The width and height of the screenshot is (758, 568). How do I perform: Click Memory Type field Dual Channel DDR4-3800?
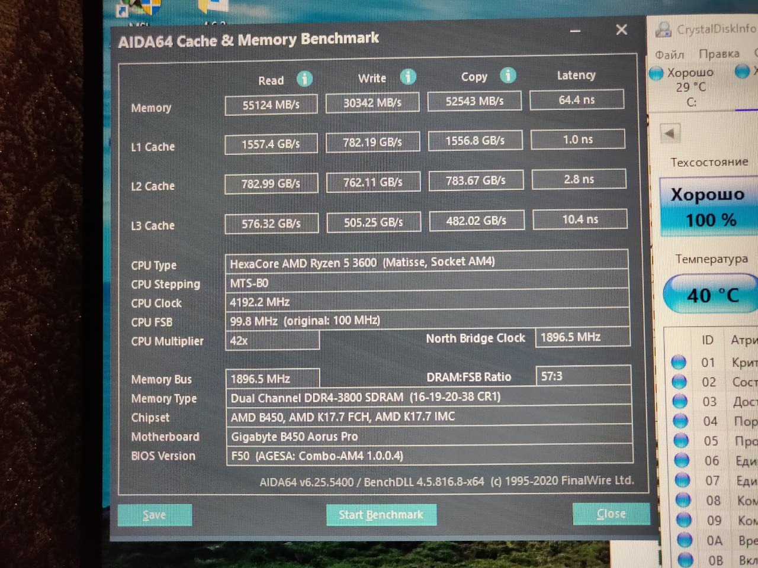coord(429,396)
